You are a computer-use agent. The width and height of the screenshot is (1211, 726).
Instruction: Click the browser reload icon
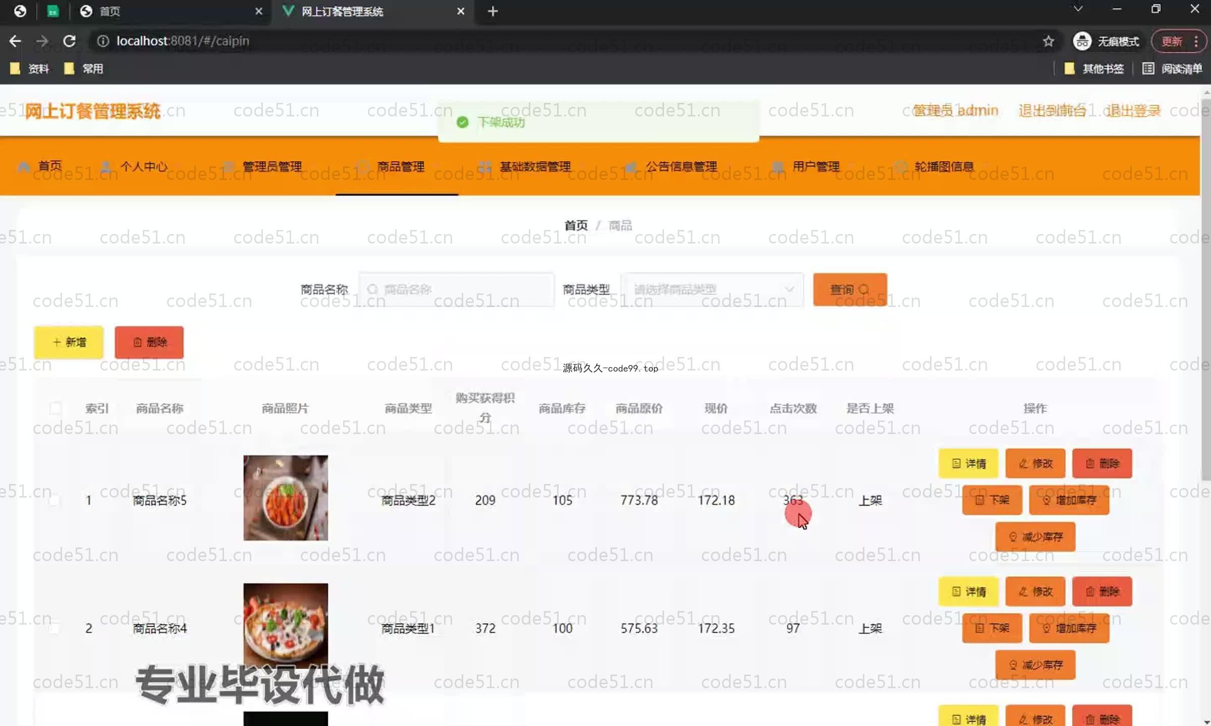pos(70,41)
